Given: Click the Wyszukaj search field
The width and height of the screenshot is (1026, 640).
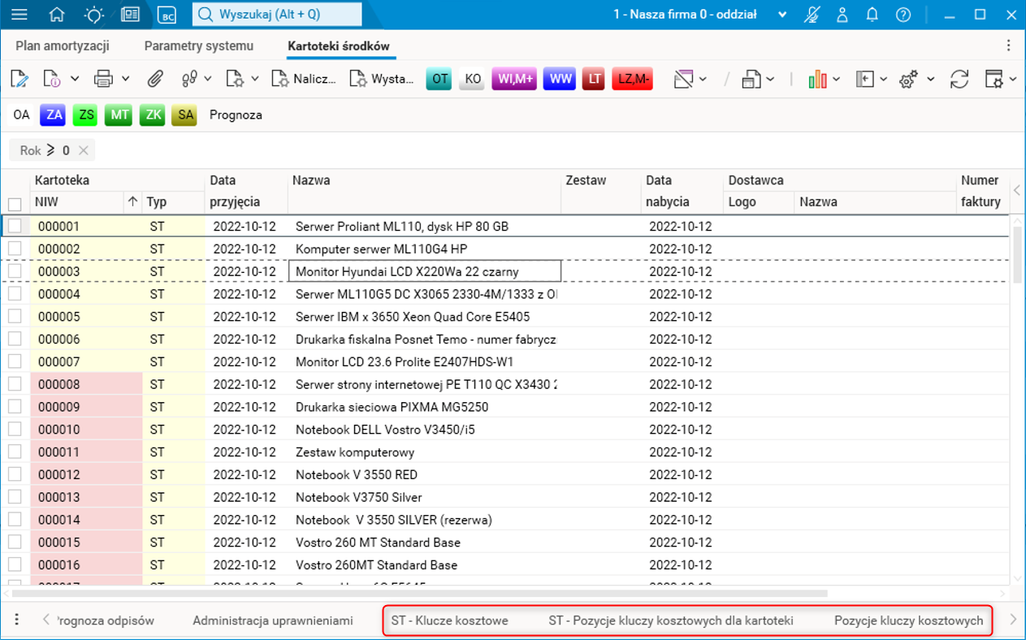Looking at the screenshot, I should click(x=277, y=15).
